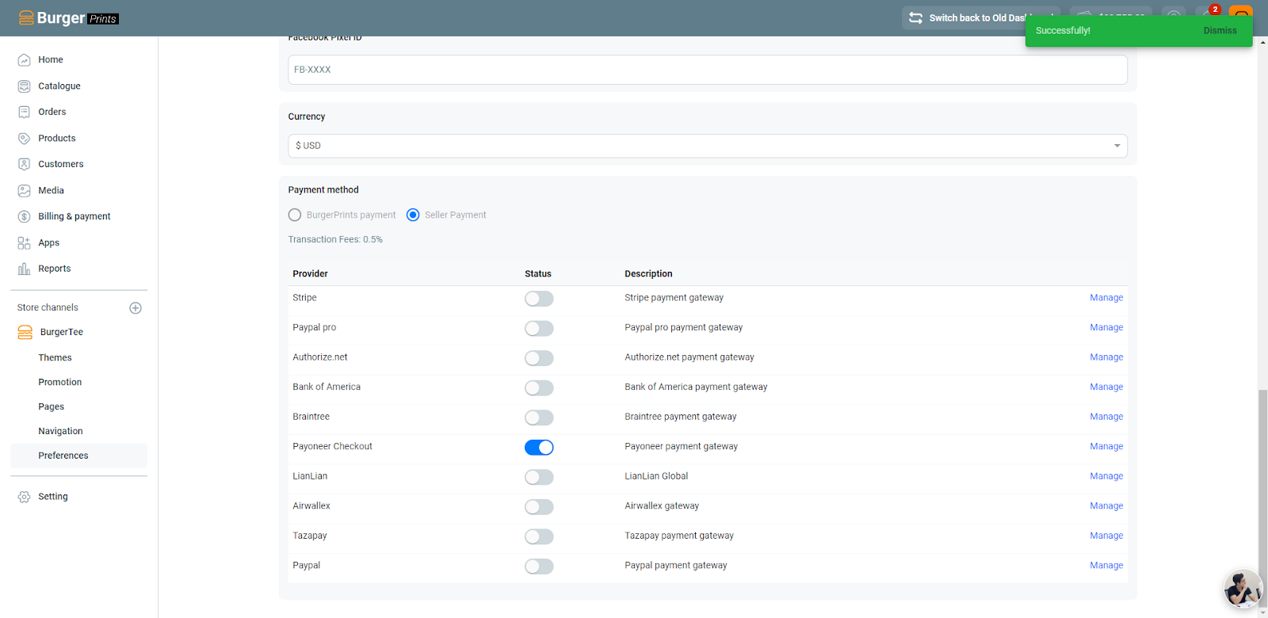The image size is (1268, 618).
Task: Manage the Airwallex gateway
Action: click(x=1106, y=506)
